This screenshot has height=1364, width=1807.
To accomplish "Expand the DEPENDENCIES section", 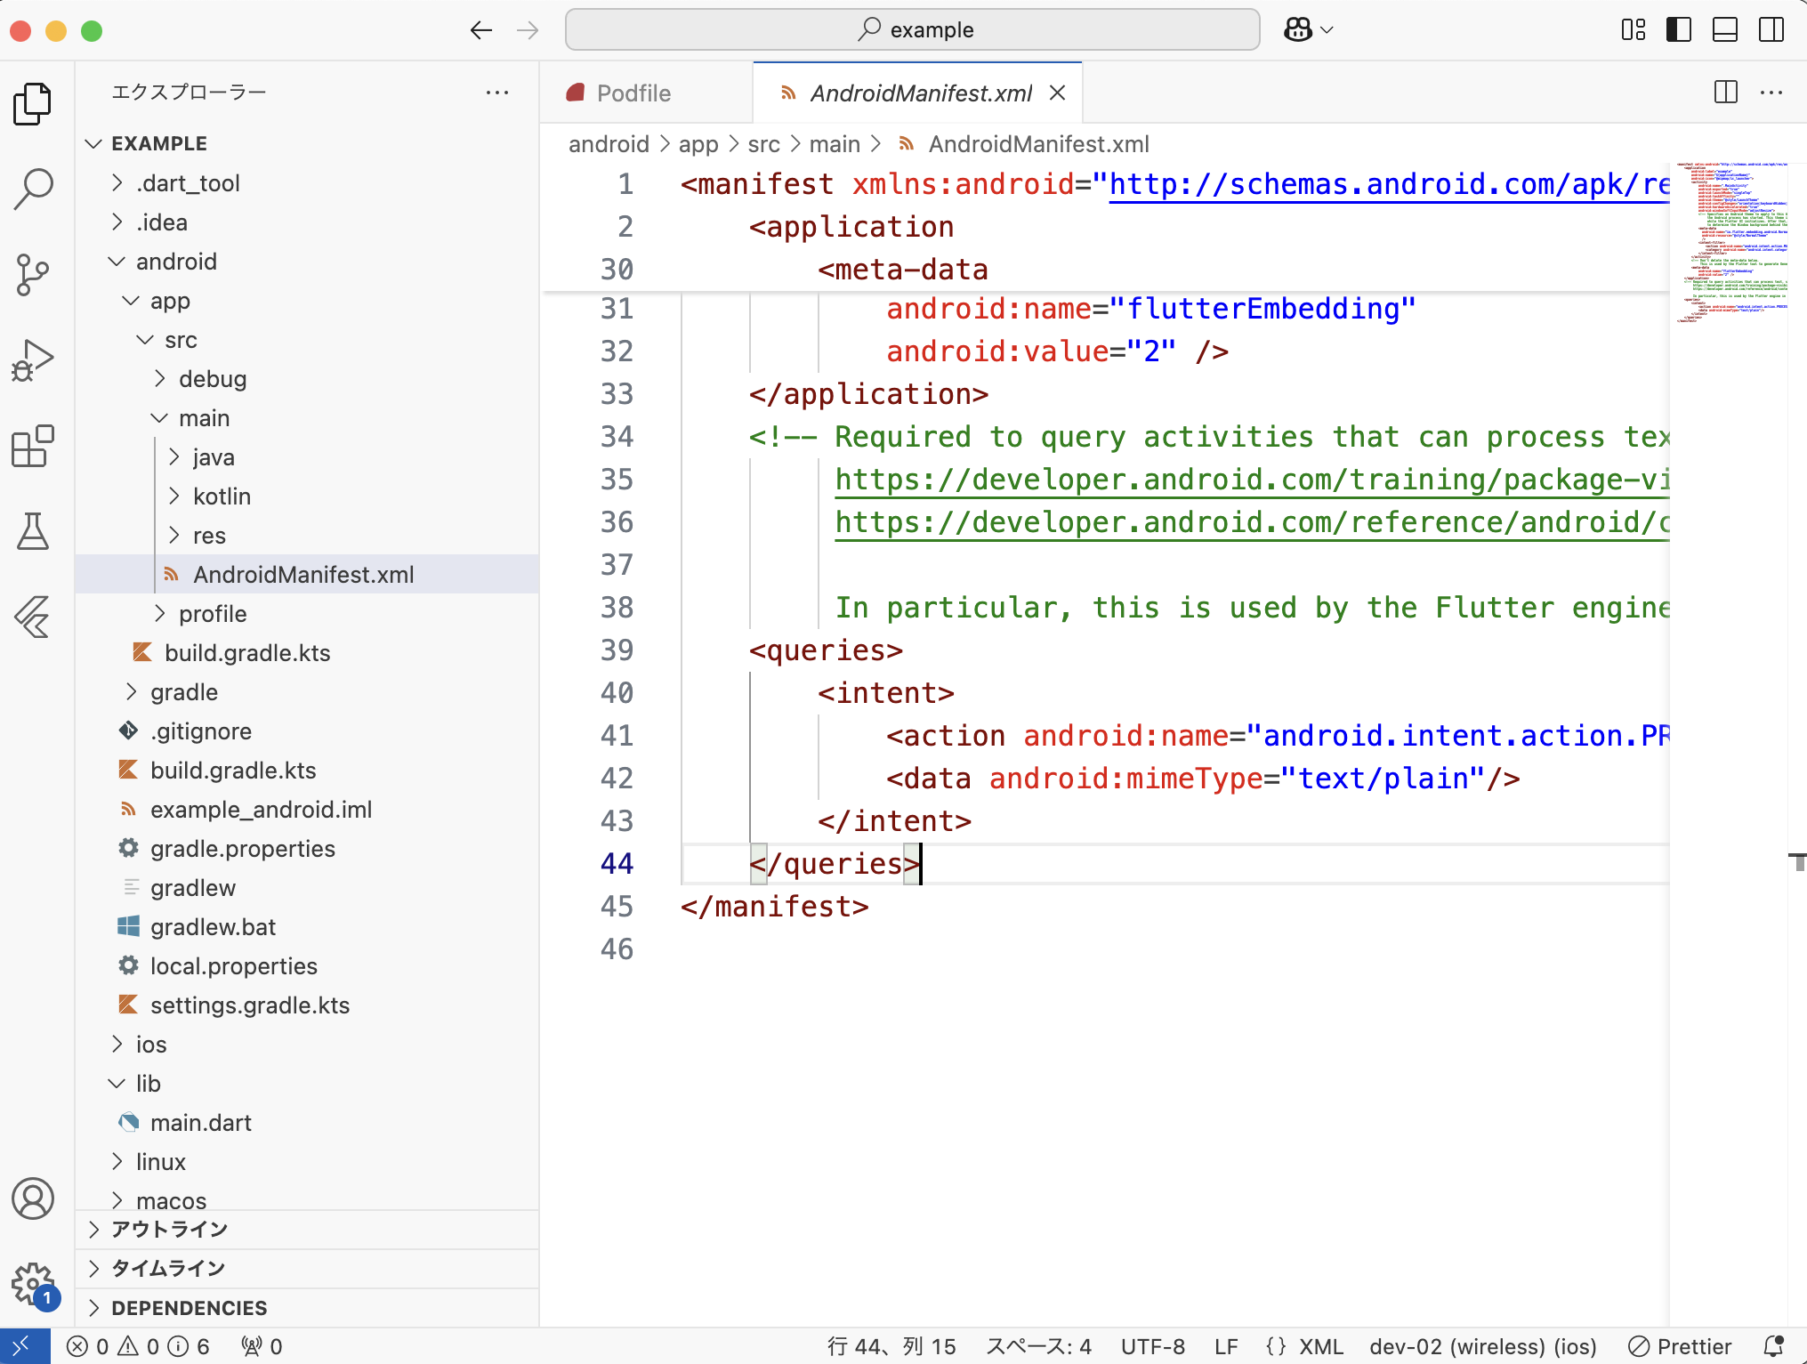I will (x=189, y=1308).
